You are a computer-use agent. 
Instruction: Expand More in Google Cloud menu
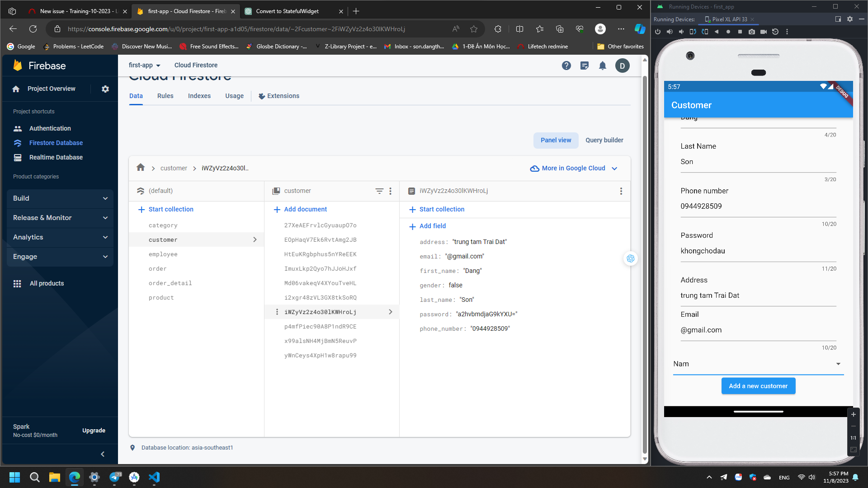(x=573, y=168)
